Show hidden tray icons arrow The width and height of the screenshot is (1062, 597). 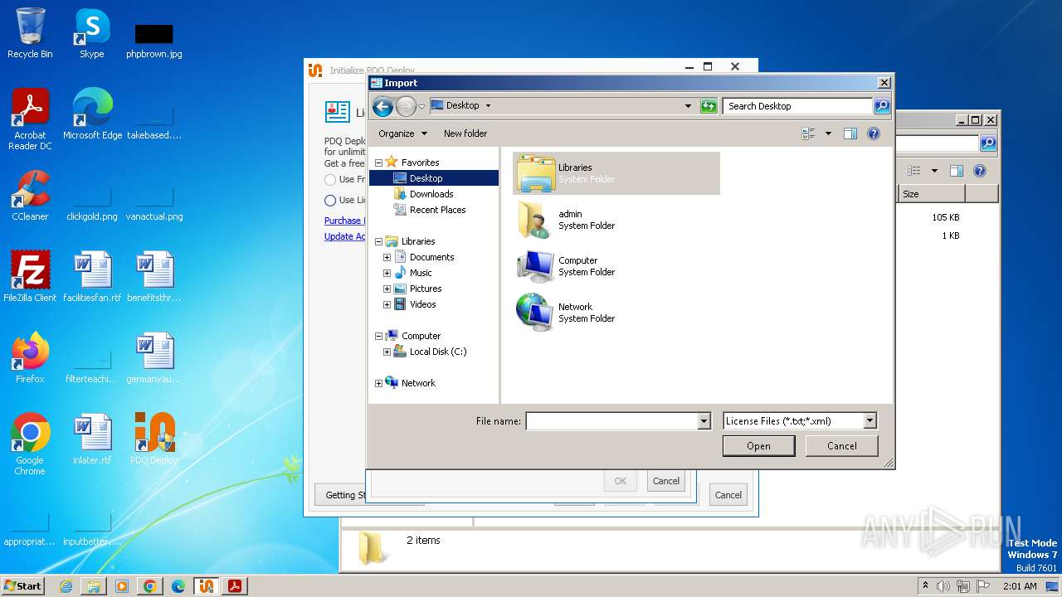coord(925,586)
